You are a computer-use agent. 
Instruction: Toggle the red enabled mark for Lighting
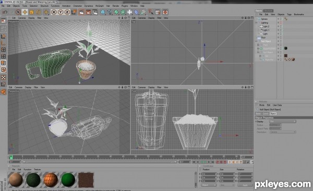(x=281, y=23)
